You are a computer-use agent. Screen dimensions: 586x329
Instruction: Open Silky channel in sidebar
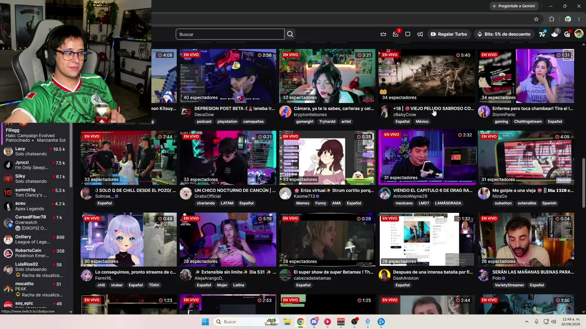click(x=35, y=179)
